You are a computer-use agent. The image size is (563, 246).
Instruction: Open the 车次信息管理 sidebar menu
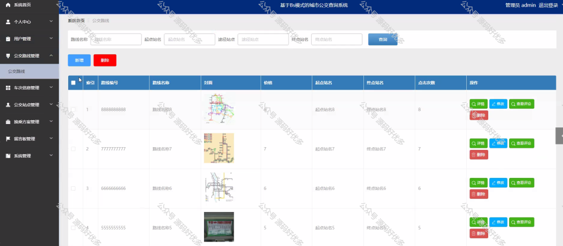point(30,88)
